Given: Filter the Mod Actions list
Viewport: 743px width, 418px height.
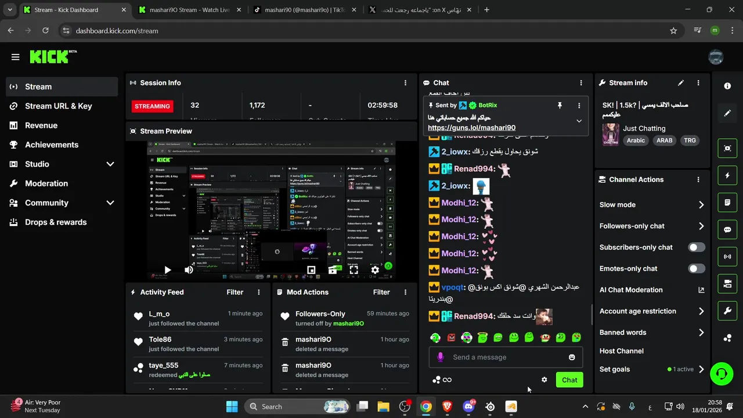Looking at the screenshot, I should coord(381,293).
